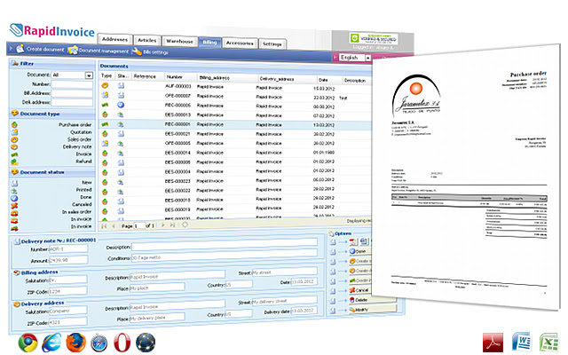This screenshot has width=568, height=355.
Task: Select document REC-000006
Action: click(x=235, y=106)
